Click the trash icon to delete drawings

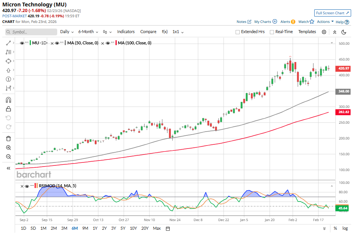point(8,139)
